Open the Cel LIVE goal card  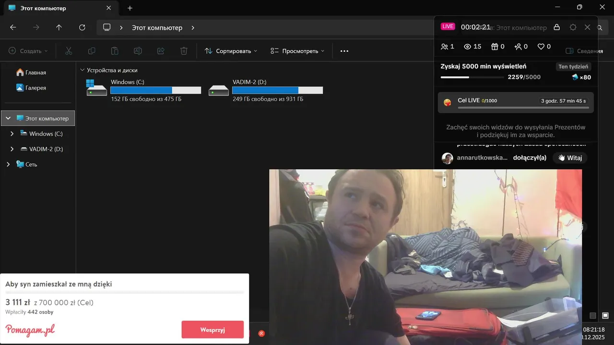(x=516, y=103)
